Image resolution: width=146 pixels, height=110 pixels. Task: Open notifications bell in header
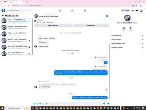point(137,11)
